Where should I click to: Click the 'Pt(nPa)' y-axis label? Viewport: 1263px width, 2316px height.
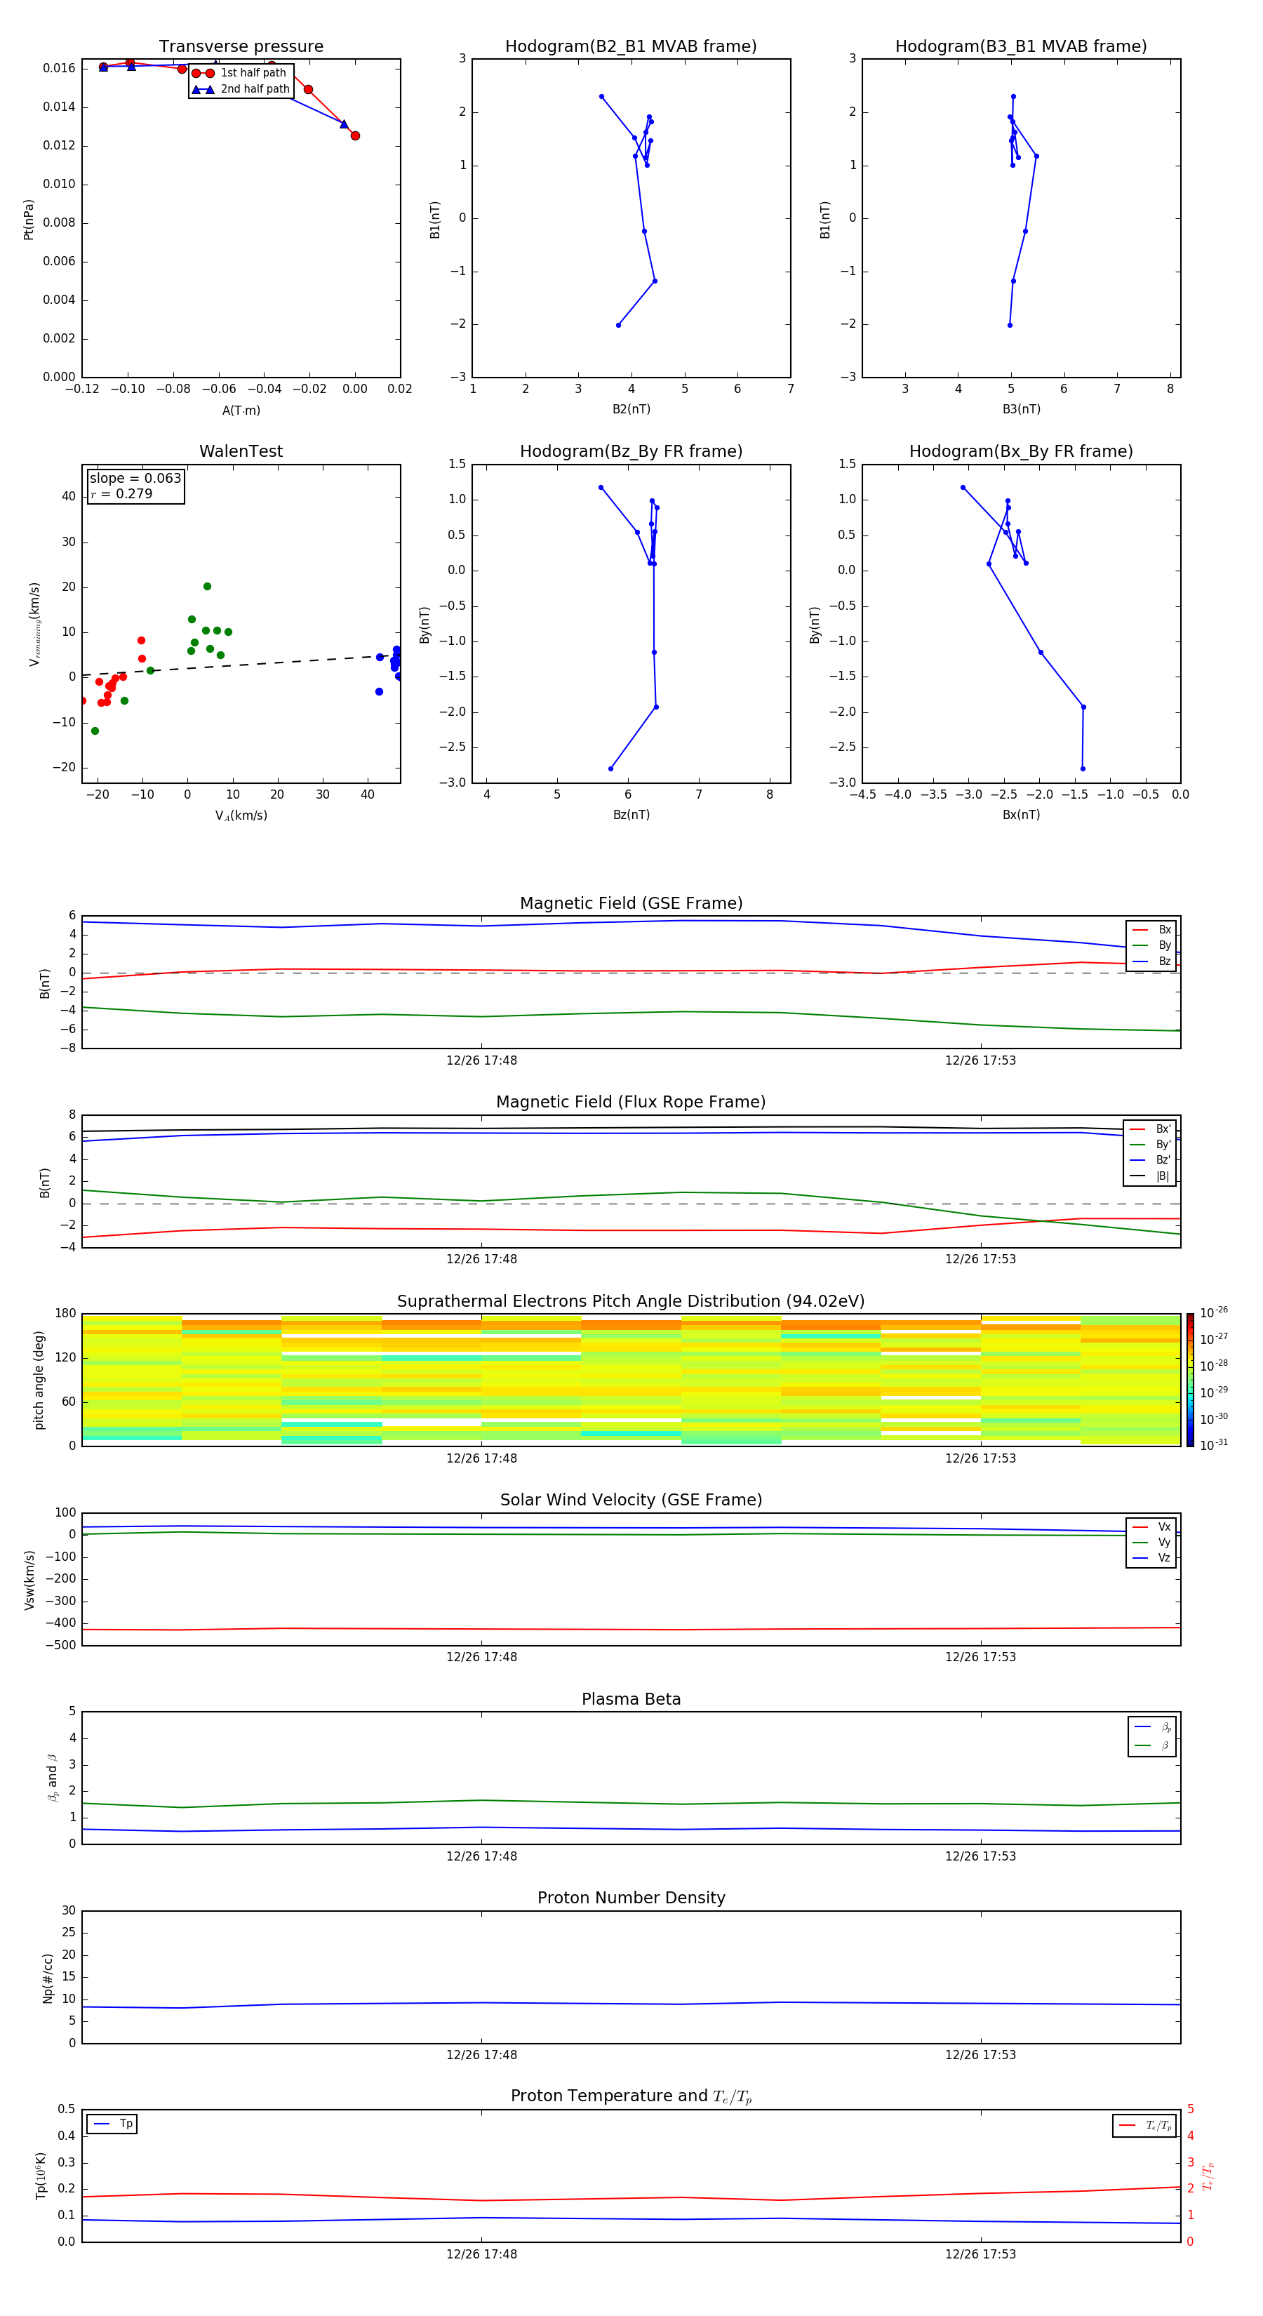(29, 220)
